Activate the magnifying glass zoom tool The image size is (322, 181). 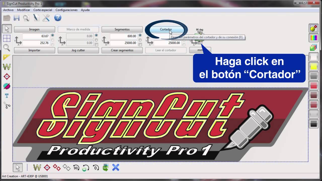point(7,48)
